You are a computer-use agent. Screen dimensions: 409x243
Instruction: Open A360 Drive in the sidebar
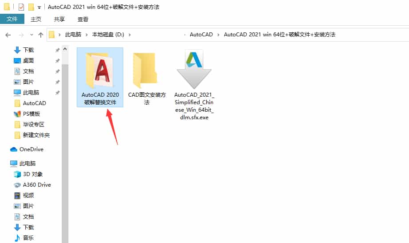click(x=36, y=185)
